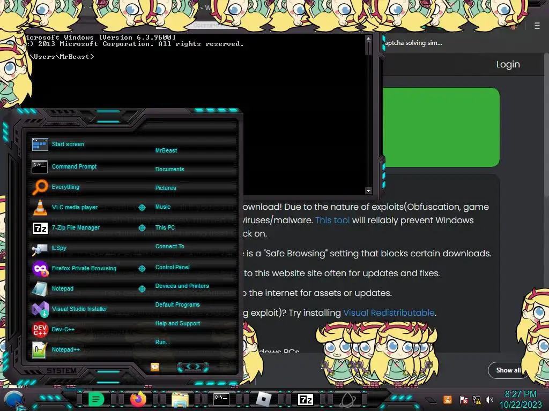Open Roblox from the taskbar

(264, 399)
